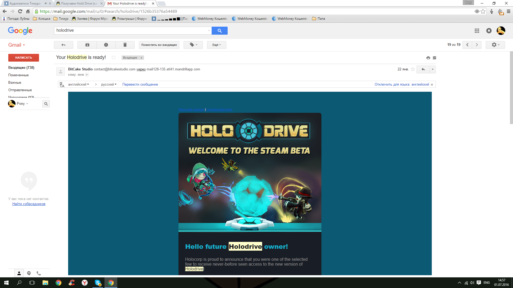Click the browser back arrow

(x=5, y=11)
